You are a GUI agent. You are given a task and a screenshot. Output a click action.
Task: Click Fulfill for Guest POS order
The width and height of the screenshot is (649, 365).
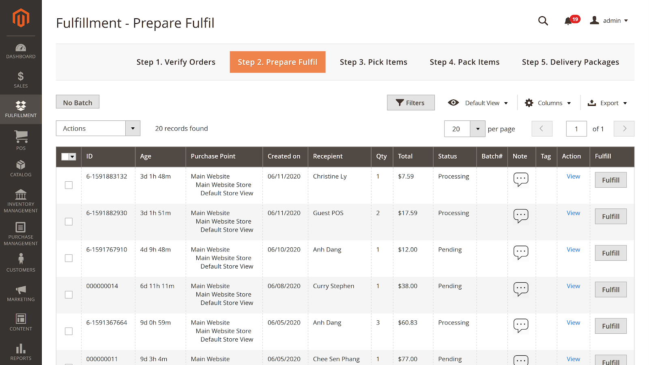tap(610, 217)
